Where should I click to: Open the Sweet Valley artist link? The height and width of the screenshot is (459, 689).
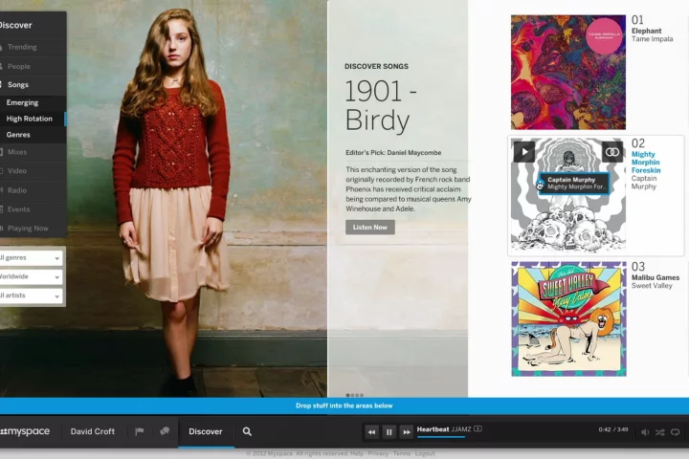click(x=652, y=286)
